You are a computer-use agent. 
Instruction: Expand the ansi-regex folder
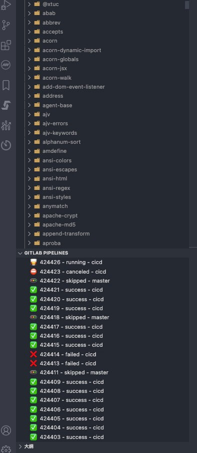tap(29, 188)
